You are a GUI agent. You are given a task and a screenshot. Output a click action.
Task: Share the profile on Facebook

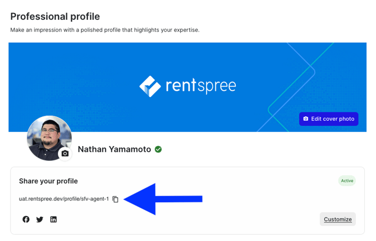[26, 220]
